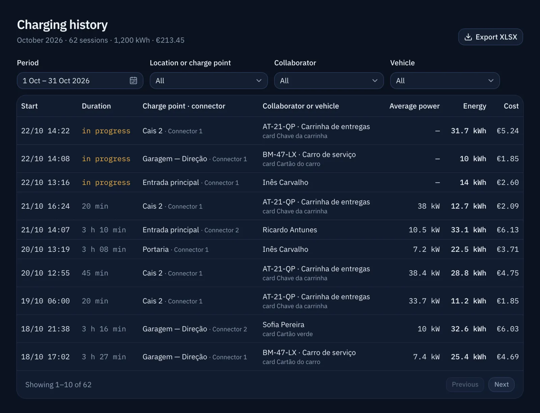The width and height of the screenshot is (540, 413).
Task: Expand the Vehicle filter dropdown
Action: tap(445, 81)
